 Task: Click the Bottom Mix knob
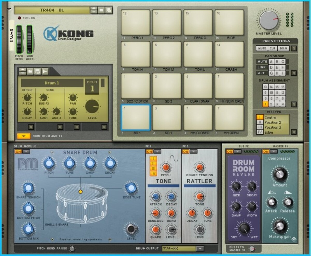point(29,229)
